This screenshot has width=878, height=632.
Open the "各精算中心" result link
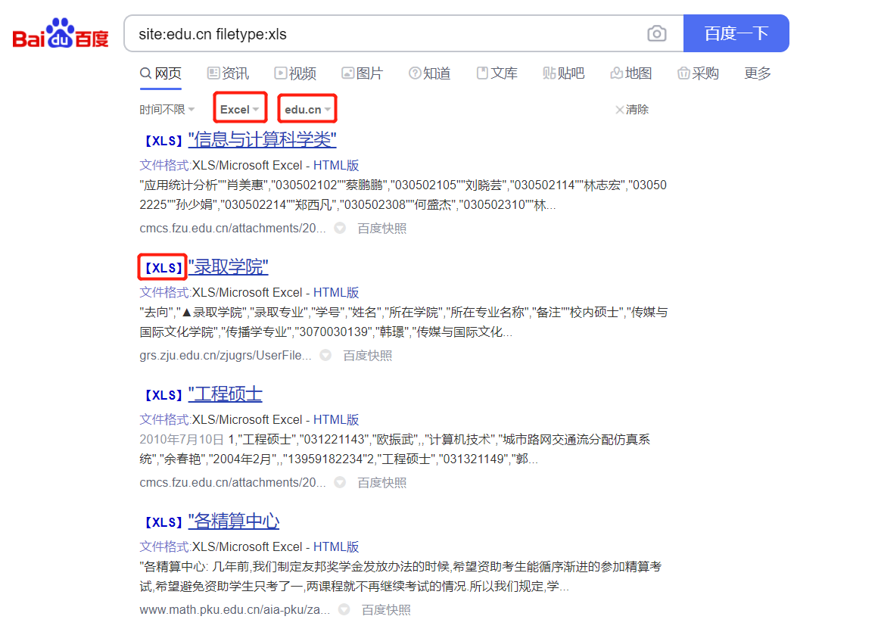233,521
